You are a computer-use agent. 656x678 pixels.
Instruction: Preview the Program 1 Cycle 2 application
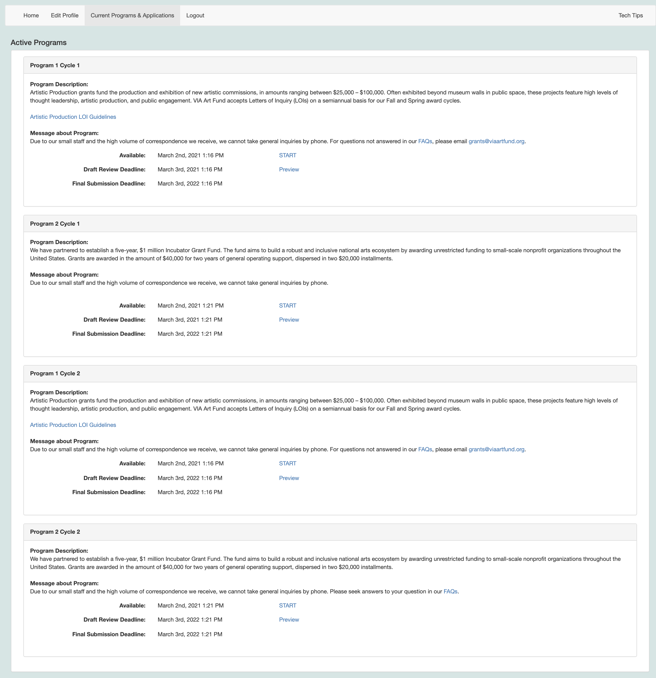tap(289, 478)
